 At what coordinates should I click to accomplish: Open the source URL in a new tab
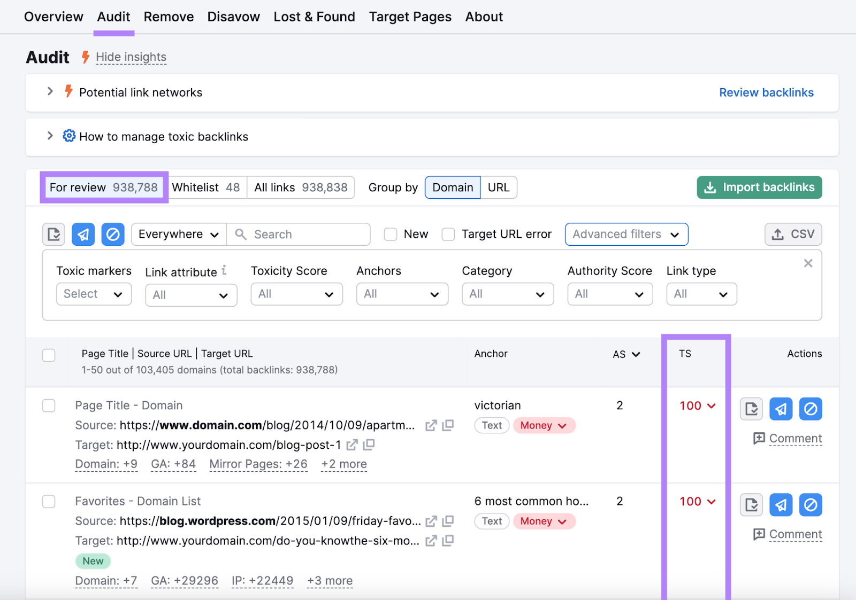click(x=431, y=425)
